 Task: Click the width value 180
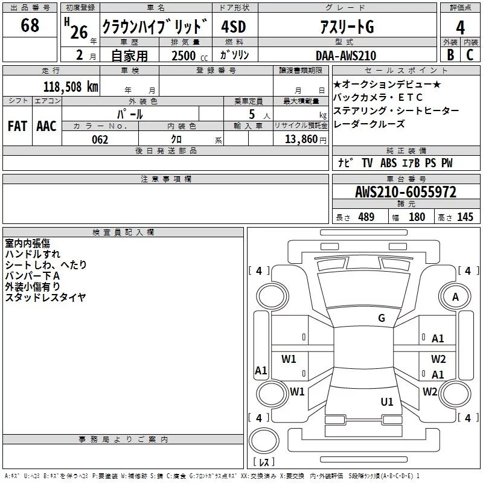tap(417, 217)
